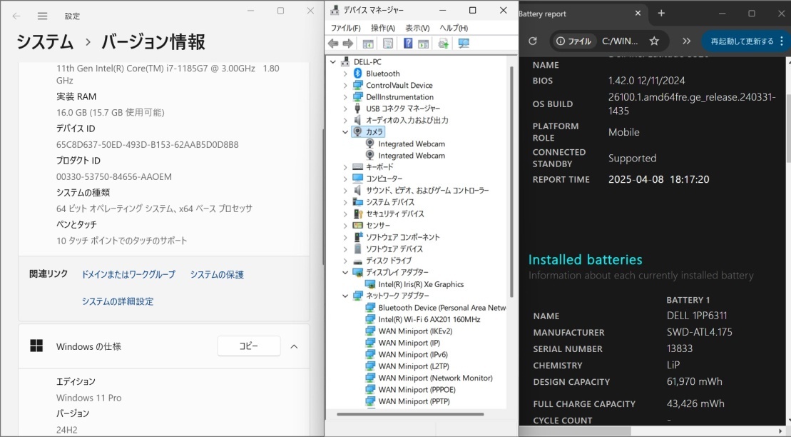The image size is (791, 437).
Task: Click the device properties toolbar icon
Action: pos(388,43)
